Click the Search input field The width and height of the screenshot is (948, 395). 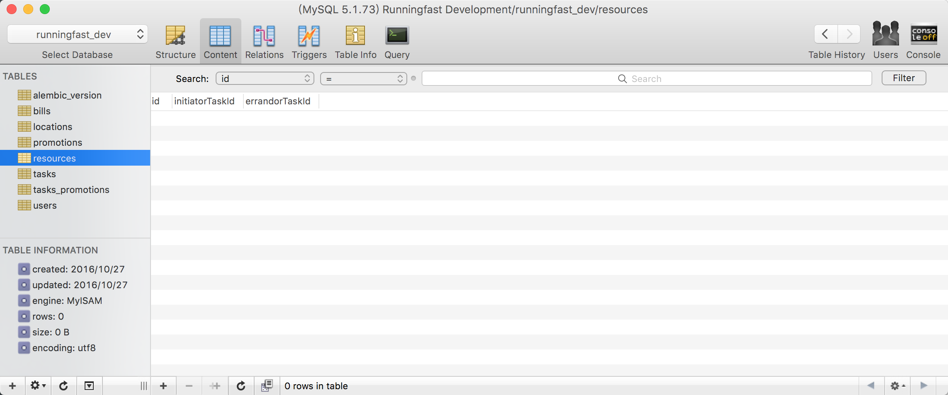tap(647, 79)
